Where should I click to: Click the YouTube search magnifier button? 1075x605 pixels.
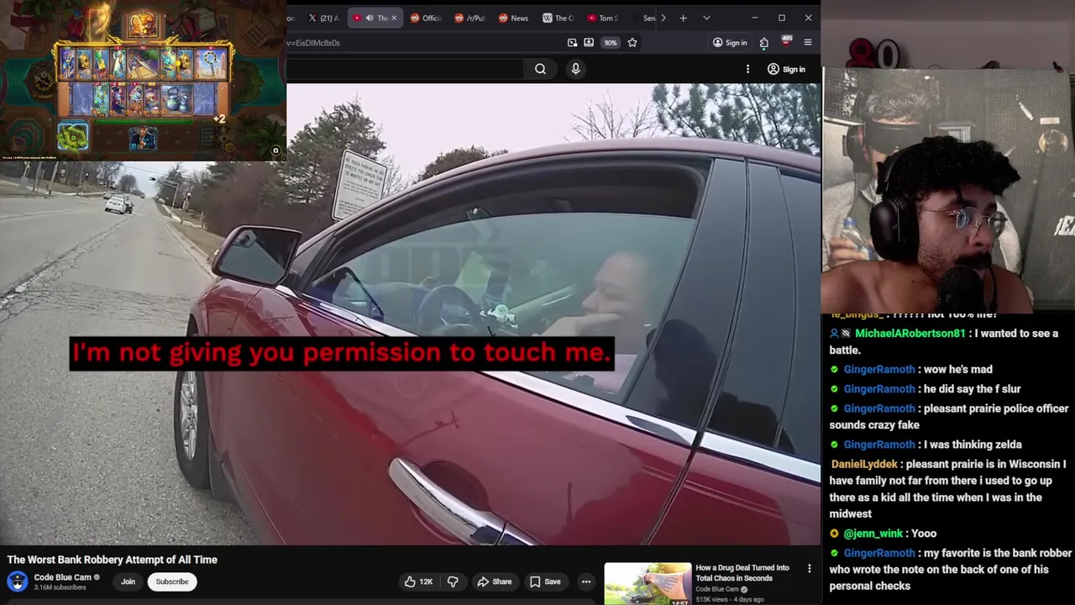[x=540, y=69]
